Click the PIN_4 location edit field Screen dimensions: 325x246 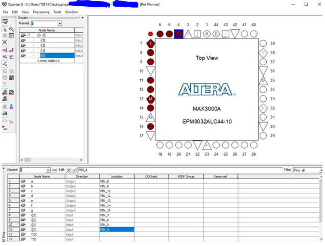[x=179, y=170]
